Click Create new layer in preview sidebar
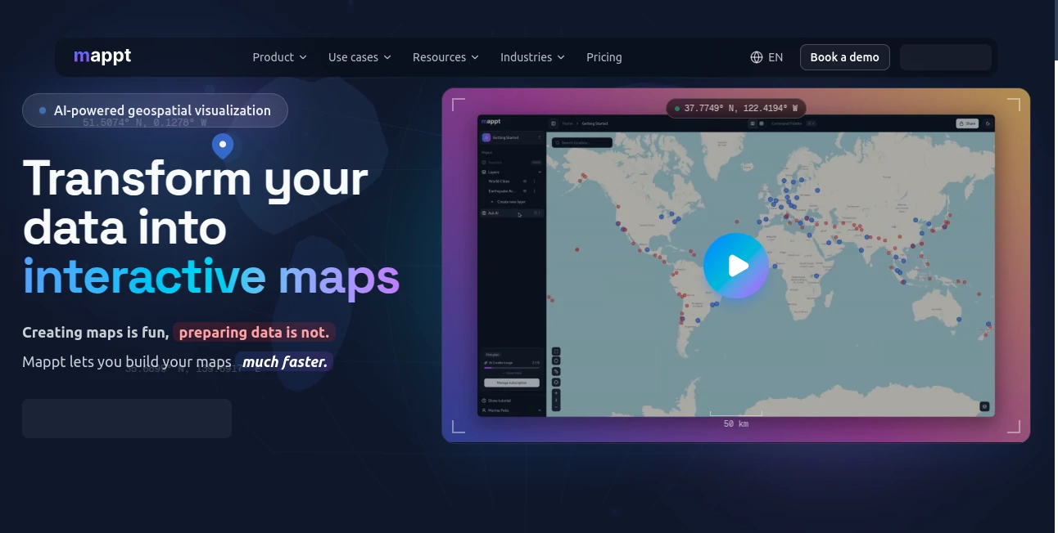Image resolution: width=1058 pixels, height=533 pixels. point(507,202)
